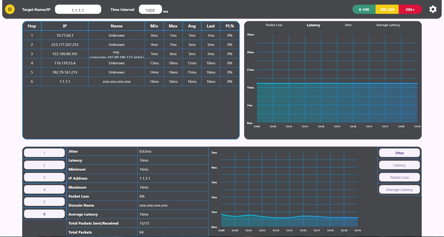Show Average Latency in bottom graph
Screen dimensions: 444x237
(x=399, y=190)
